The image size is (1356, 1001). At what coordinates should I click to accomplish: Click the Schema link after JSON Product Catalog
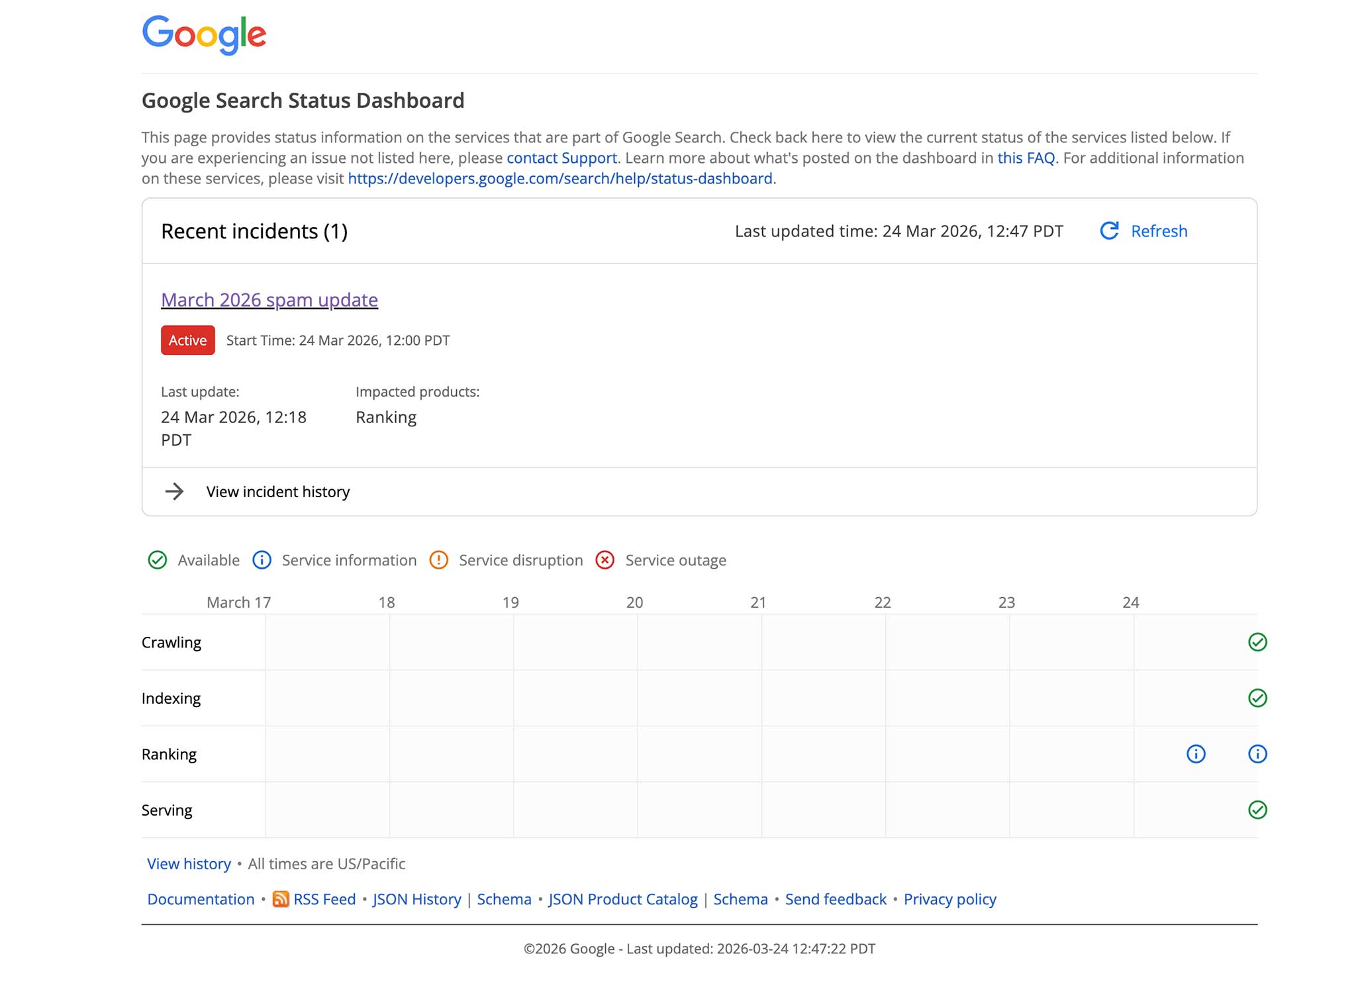click(740, 900)
